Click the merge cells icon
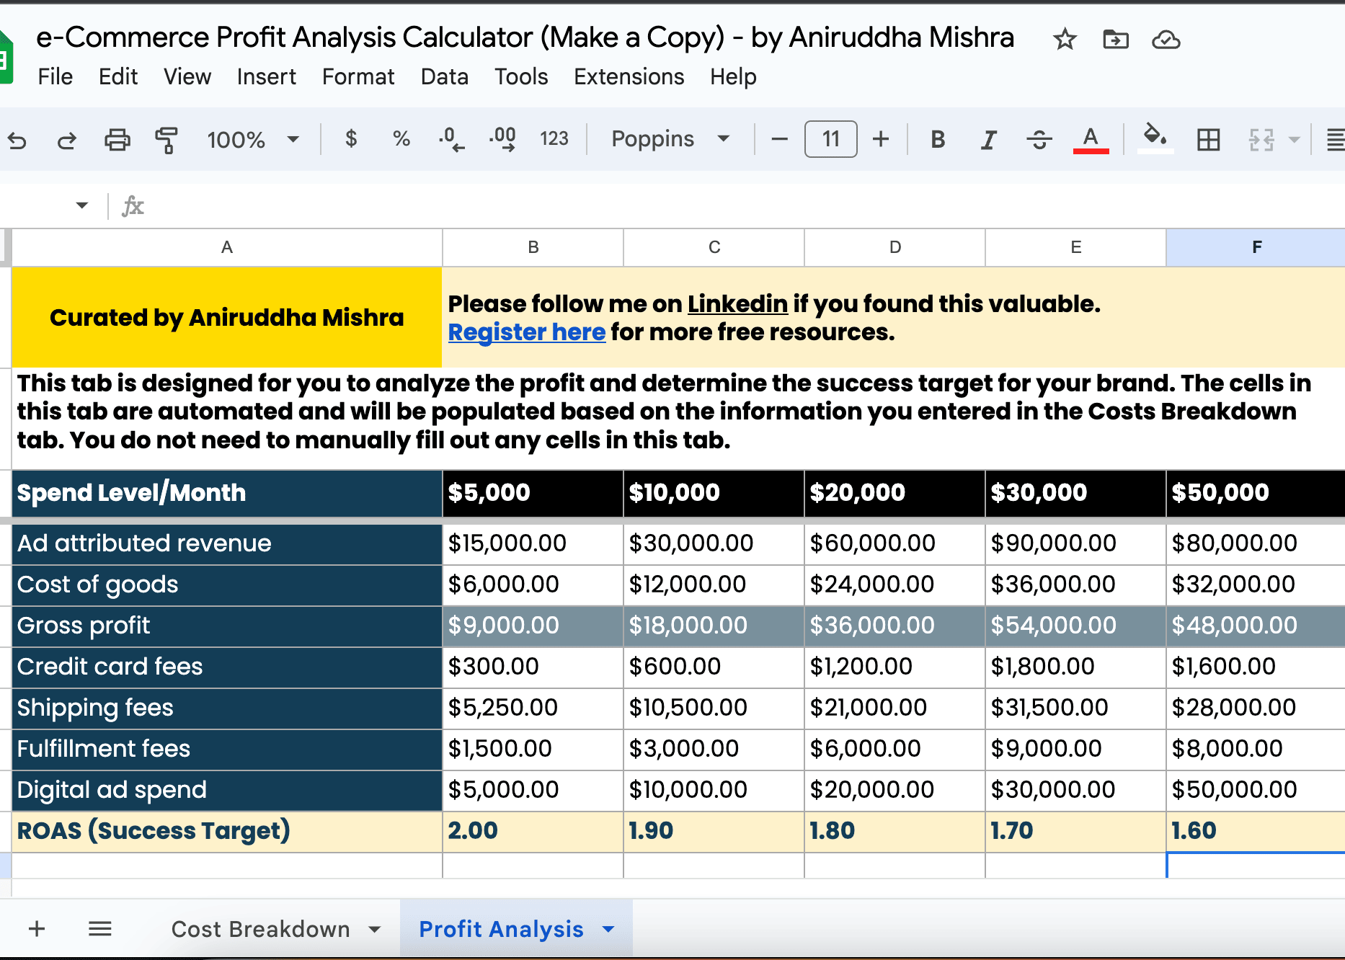 [1261, 139]
